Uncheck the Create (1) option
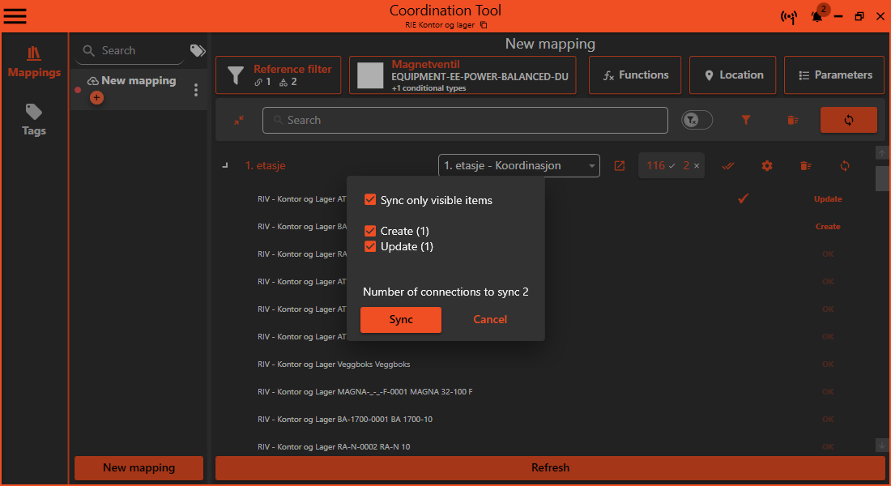 click(371, 231)
